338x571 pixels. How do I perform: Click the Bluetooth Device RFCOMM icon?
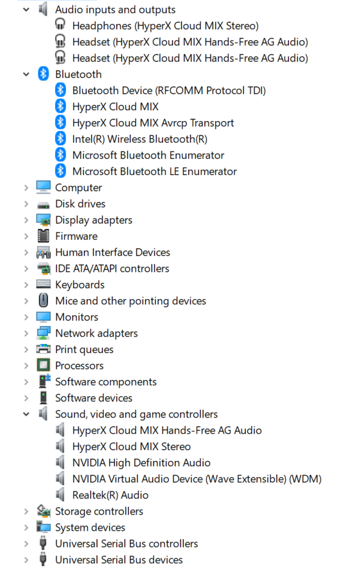click(x=61, y=90)
